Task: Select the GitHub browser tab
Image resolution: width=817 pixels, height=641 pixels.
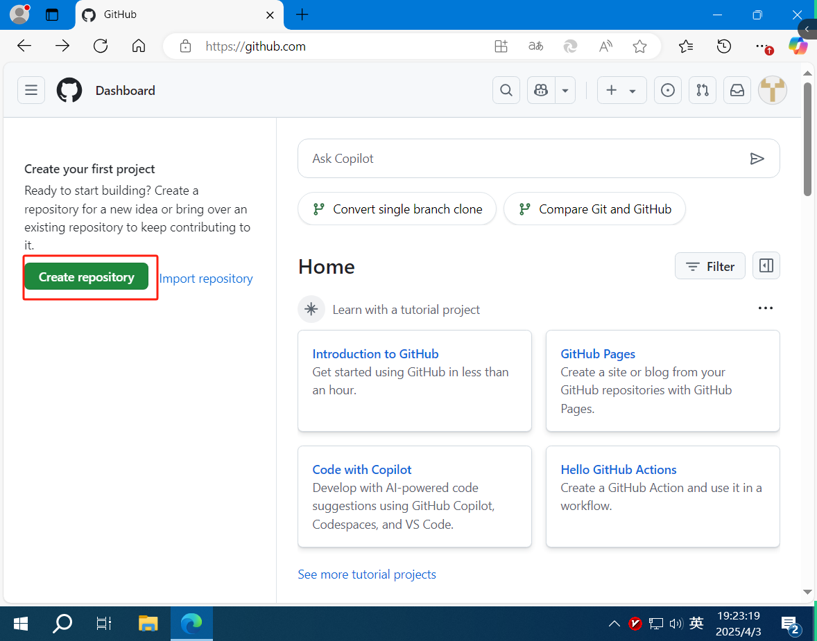Action: coord(180,15)
